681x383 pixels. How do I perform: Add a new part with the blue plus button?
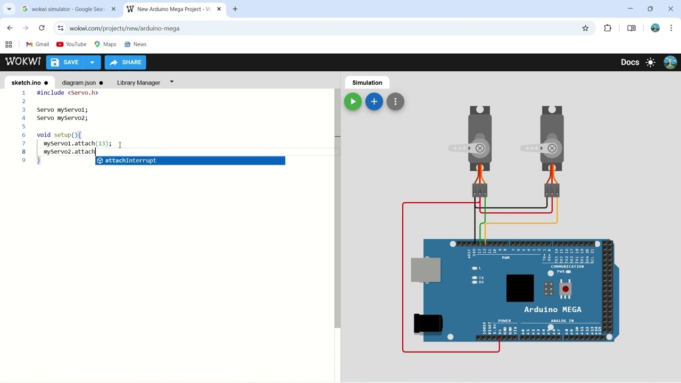374,102
